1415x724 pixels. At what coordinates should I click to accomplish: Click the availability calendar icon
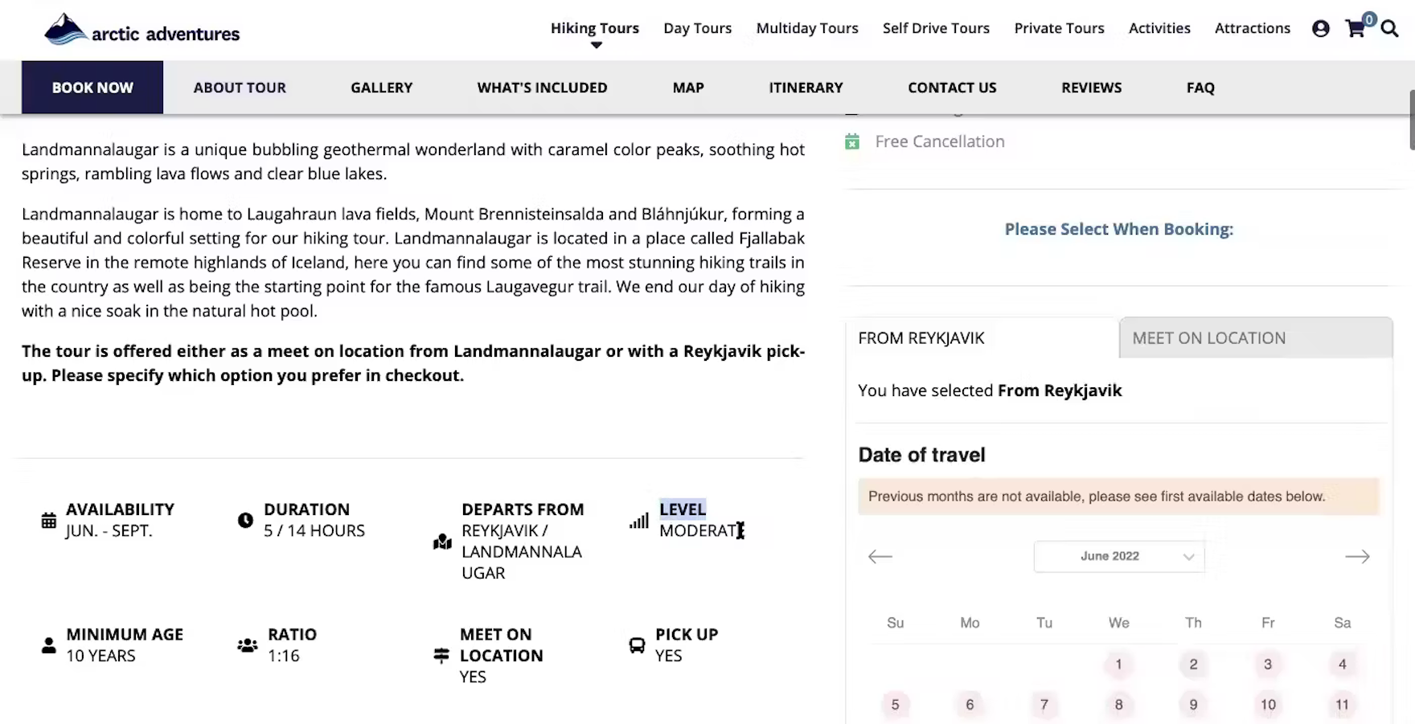tap(49, 520)
